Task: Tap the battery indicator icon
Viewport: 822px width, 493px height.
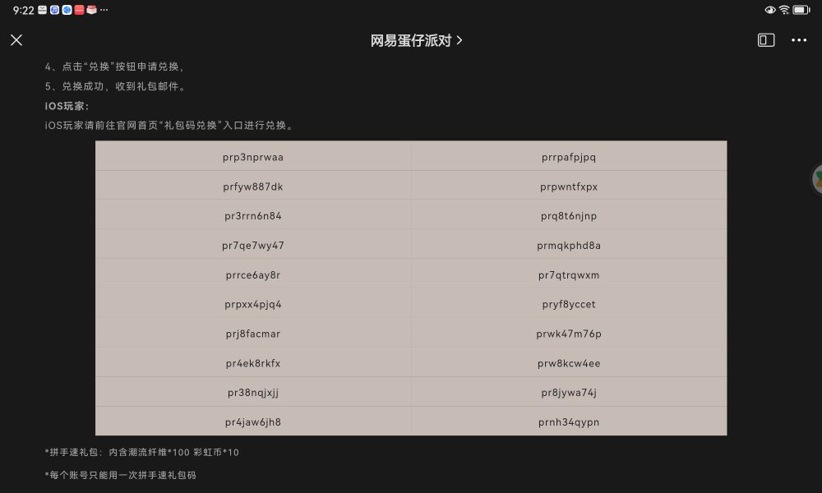Action: (801, 10)
